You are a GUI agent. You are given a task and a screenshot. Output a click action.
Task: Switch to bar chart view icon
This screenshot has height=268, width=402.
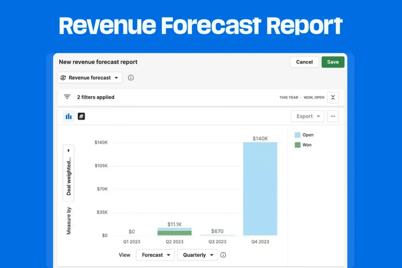point(69,116)
